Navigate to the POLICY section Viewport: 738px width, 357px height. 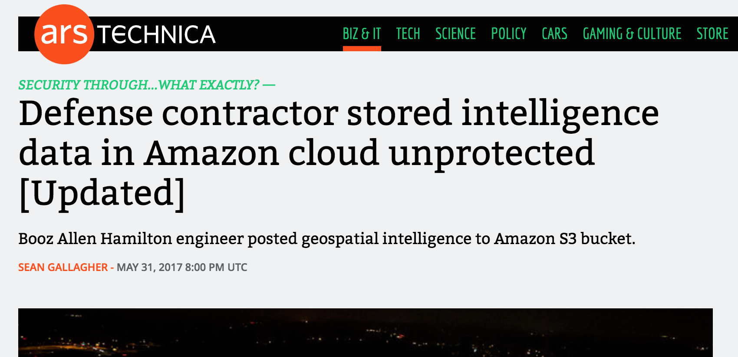pos(508,34)
